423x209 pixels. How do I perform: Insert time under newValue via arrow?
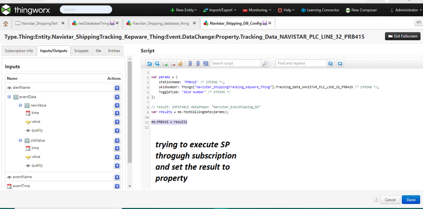(117, 113)
